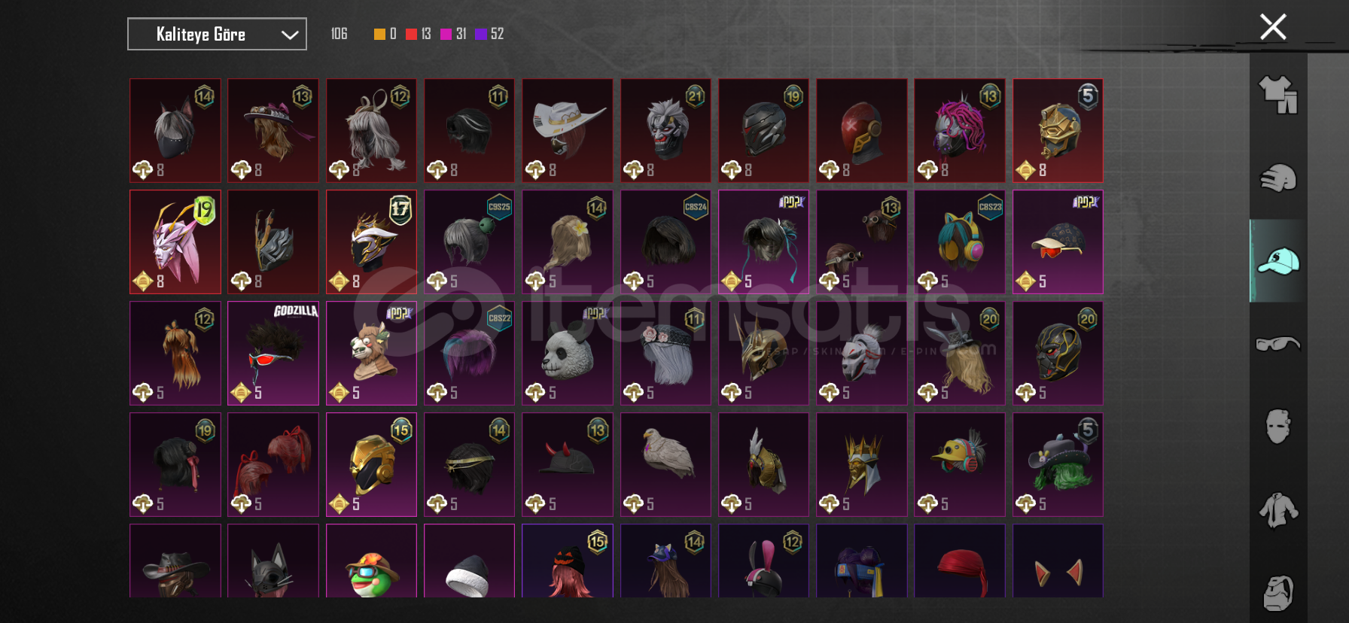The image size is (1349, 623).
Task: Open the face mask category icon
Action: tap(1278, 427)
